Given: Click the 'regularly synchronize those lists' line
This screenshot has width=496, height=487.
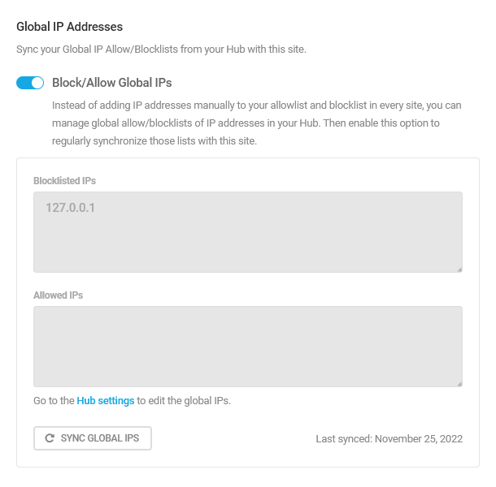Looking at the screenshot, I should (x=154, y=140).
